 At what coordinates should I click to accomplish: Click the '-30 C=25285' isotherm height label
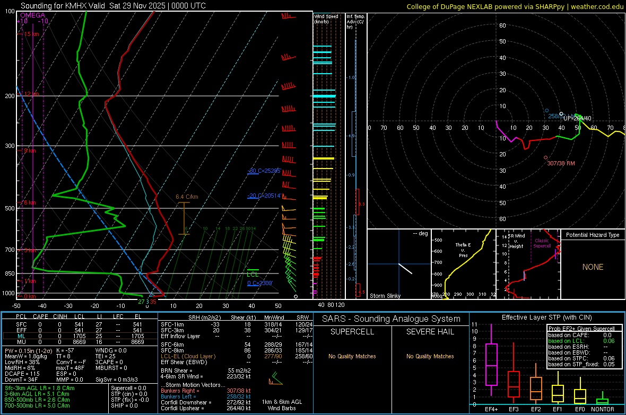coord(264,171)
